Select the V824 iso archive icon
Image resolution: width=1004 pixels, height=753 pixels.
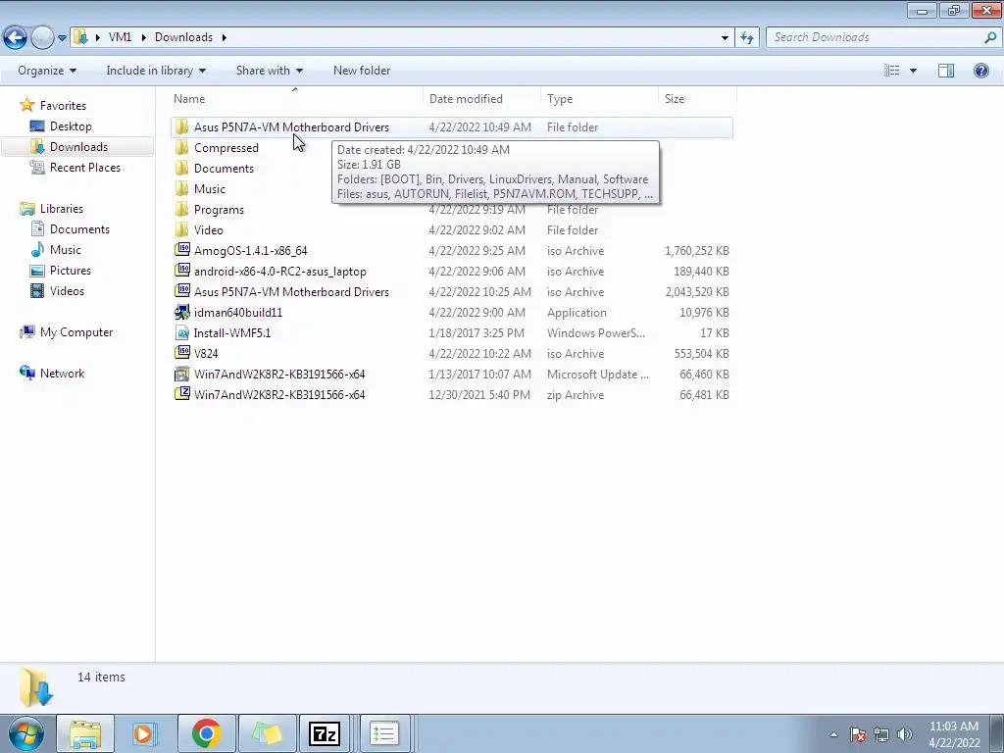181,353
